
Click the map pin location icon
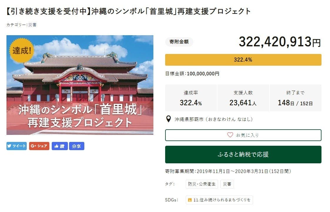click(169, 119)
